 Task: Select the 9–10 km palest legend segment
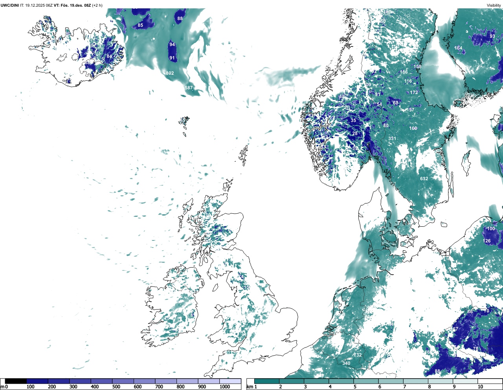coord(465,381)
